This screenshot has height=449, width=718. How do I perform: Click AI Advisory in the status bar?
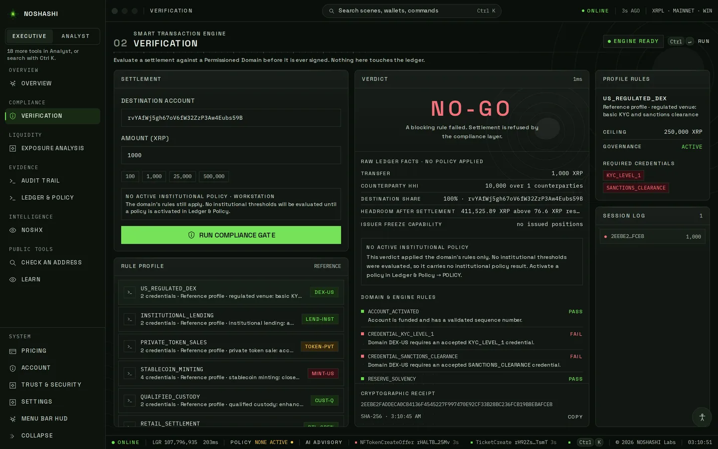pos(324,443)
